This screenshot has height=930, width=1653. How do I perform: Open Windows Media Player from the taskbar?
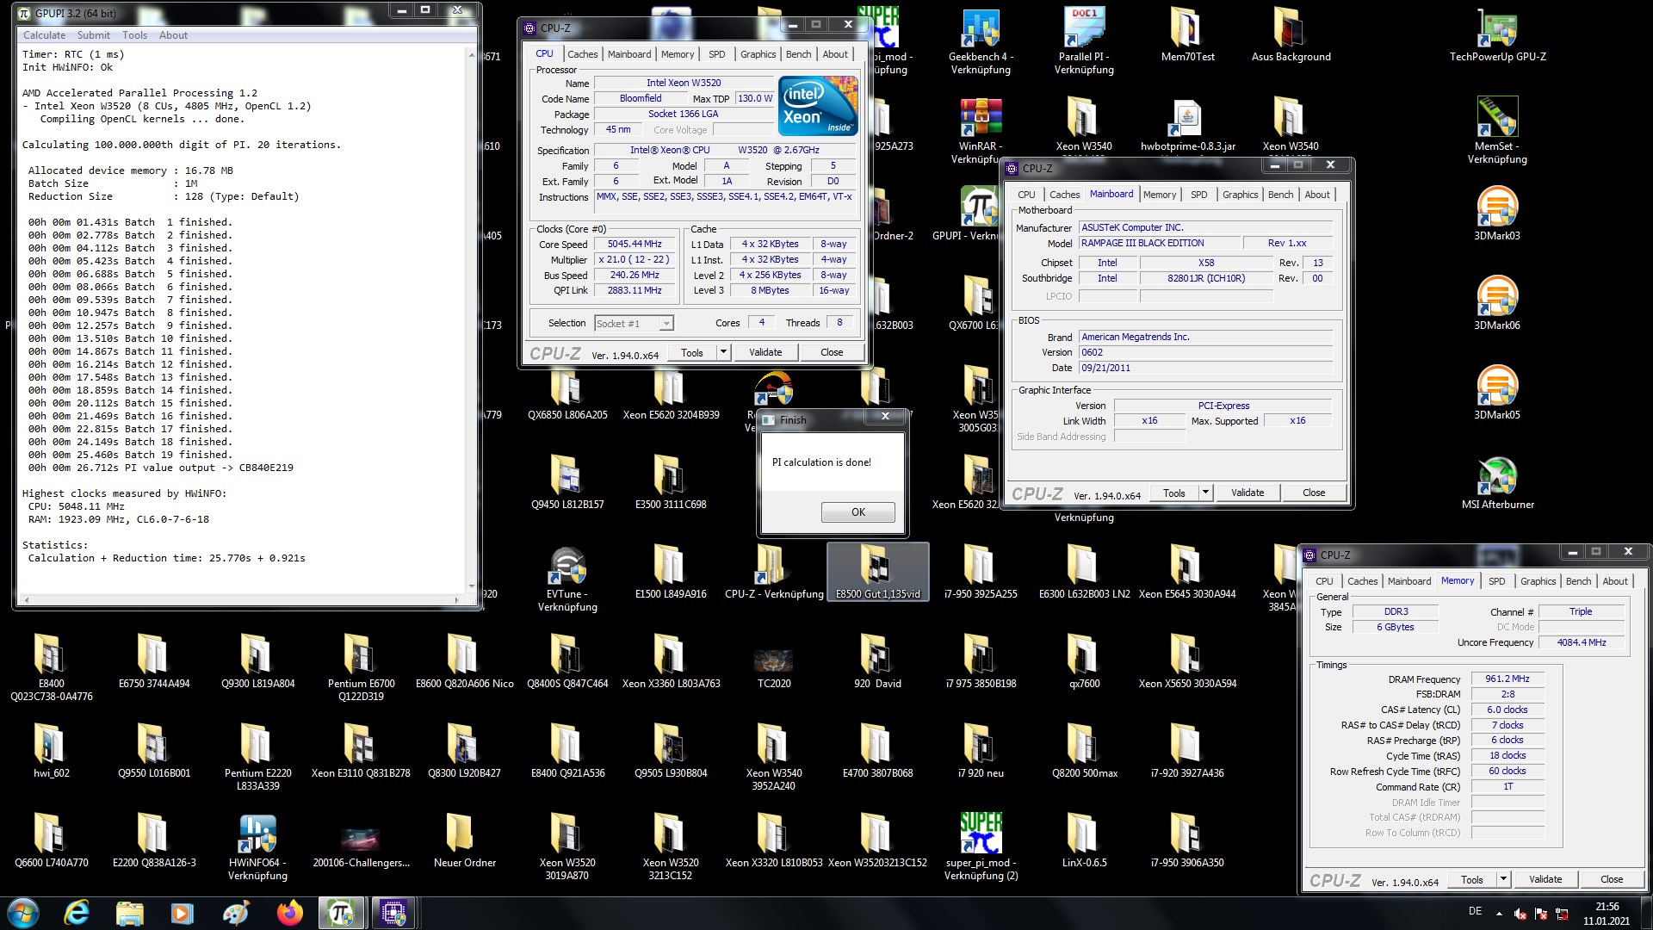click(x=182, y=913)
